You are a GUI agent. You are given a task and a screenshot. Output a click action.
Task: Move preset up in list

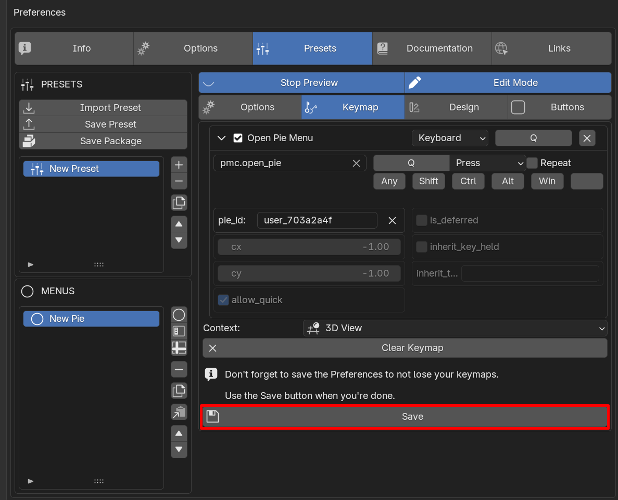coord(179,224)
